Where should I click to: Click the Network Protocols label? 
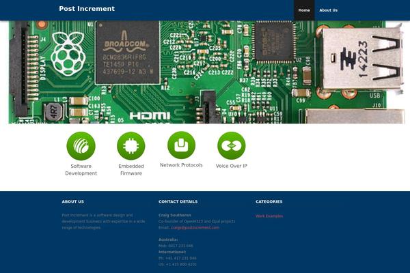click(181, 165)
